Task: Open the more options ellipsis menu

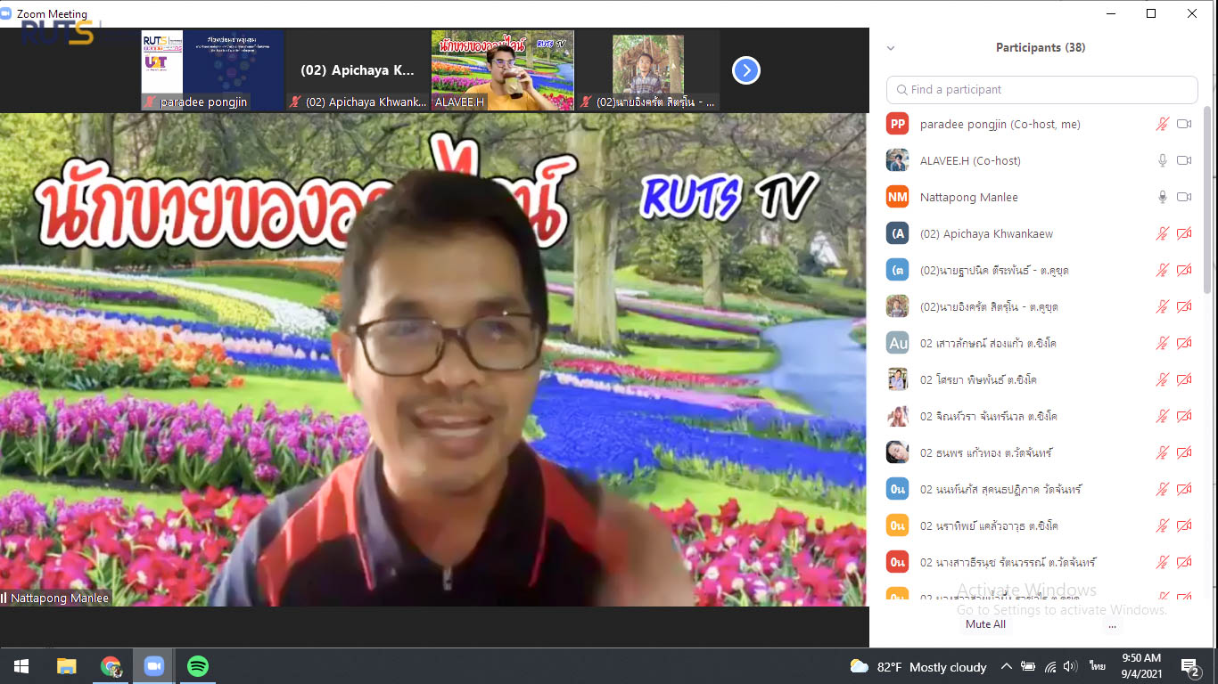Action: pyautogui.click(x=1112, y=625)
